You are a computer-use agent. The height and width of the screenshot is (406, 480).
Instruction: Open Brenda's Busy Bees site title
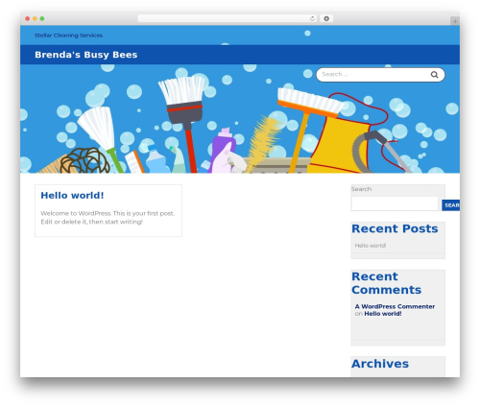[85, 55]
